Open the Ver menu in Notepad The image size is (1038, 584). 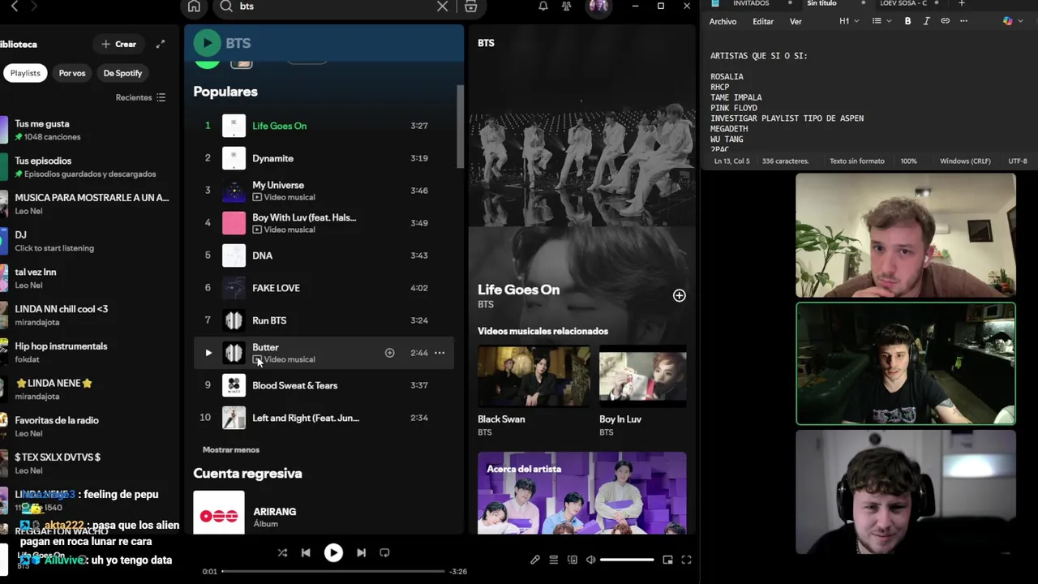796,22
